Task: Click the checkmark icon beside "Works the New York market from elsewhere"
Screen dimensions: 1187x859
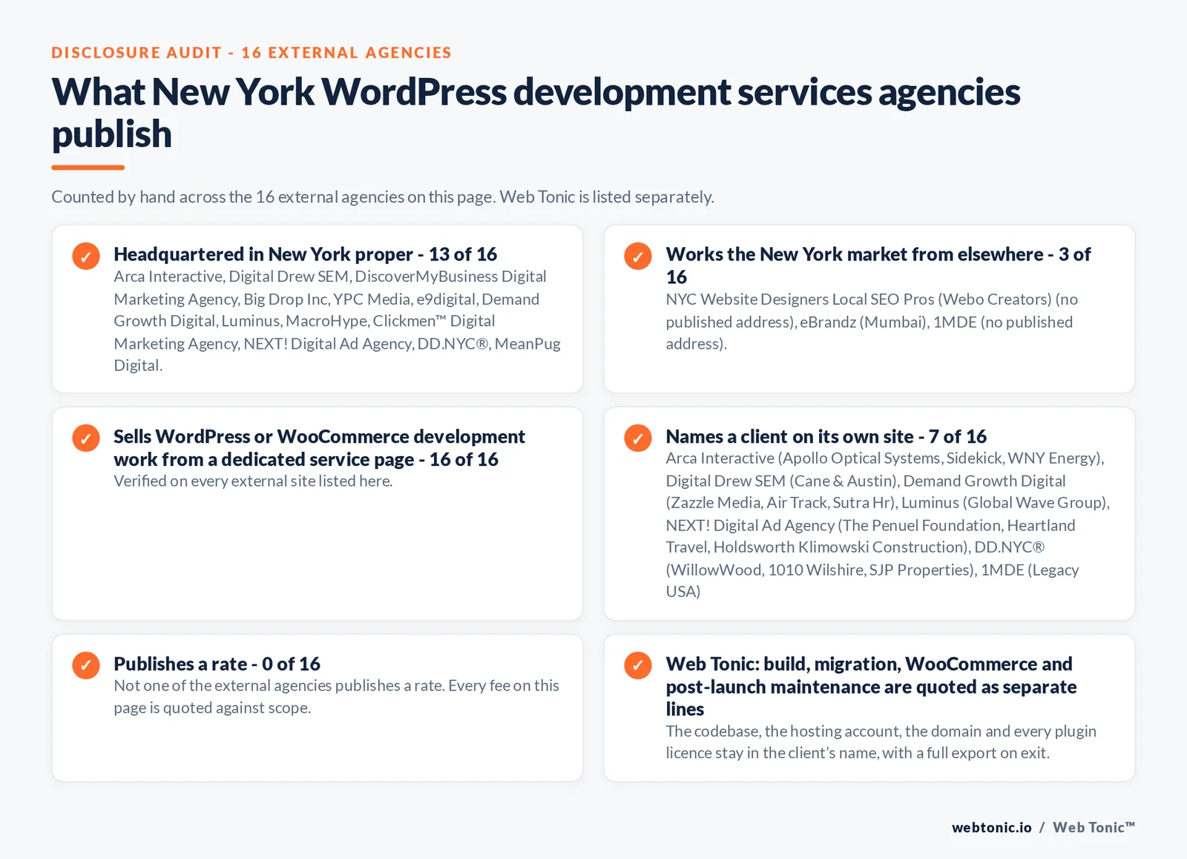Action: click(x=638, y=256)
